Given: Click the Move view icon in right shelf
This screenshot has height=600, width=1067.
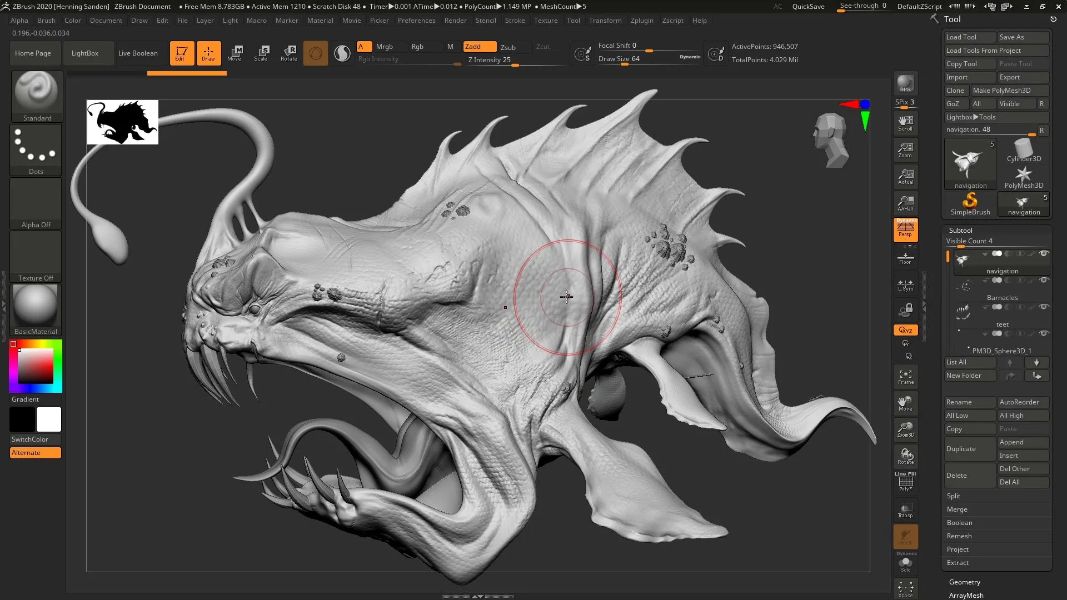Looking at the screenshot, I should [x=905, y=403].
